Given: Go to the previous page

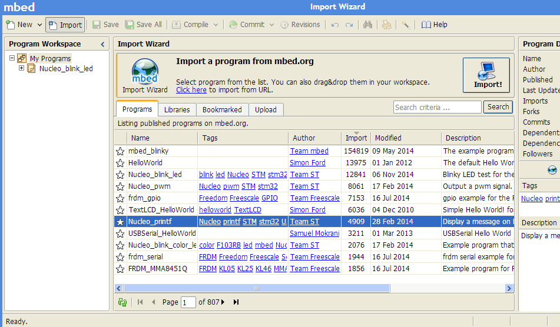Looking at the screenshot, I should [154, 302].
